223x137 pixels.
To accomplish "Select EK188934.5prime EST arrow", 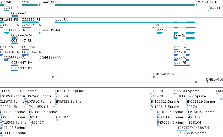I will [x=30, y=115].
